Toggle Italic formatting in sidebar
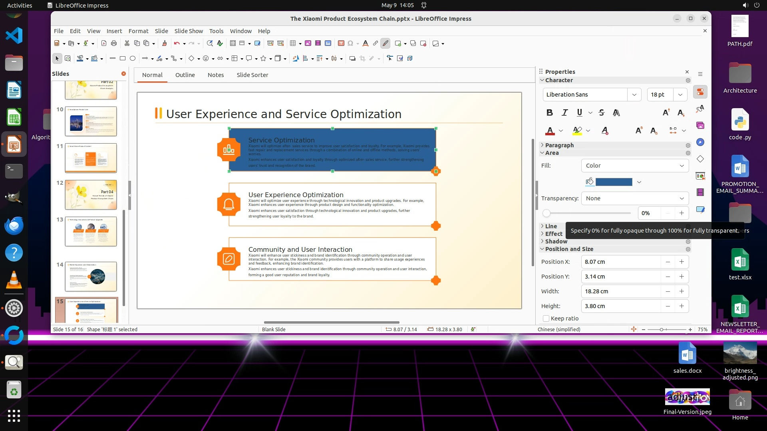The width and height of the screenshot is (767, 431). (564, 113)
